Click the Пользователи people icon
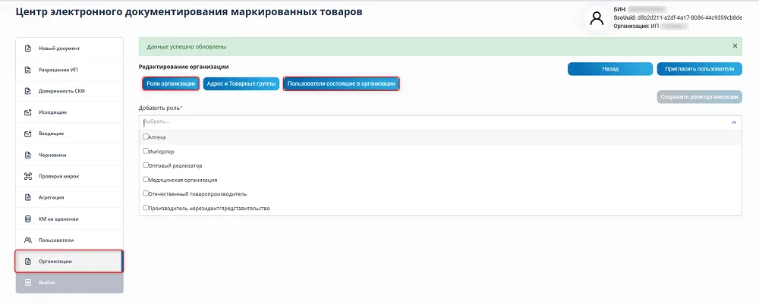Screen dimensions: 759x305 pos(27,240)
